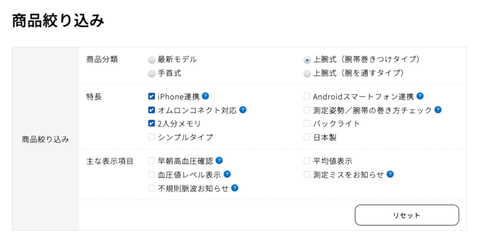Screen dimensions: 479x244
Task: Open help icon for 測定ミスをお知らせ
Action: [390, 174]
